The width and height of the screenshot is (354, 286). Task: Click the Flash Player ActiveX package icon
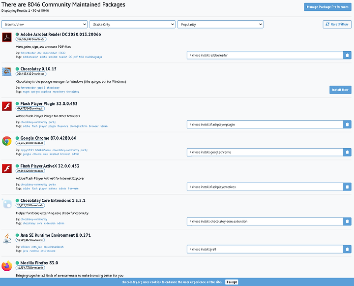coord(7,169)
